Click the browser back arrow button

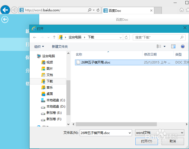[5, 10]
